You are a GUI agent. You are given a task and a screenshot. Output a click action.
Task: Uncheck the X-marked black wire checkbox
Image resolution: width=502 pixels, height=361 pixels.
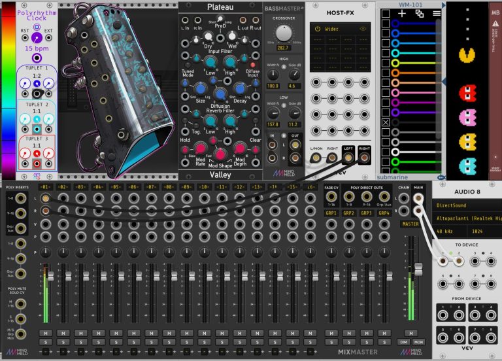coord(386,122)
